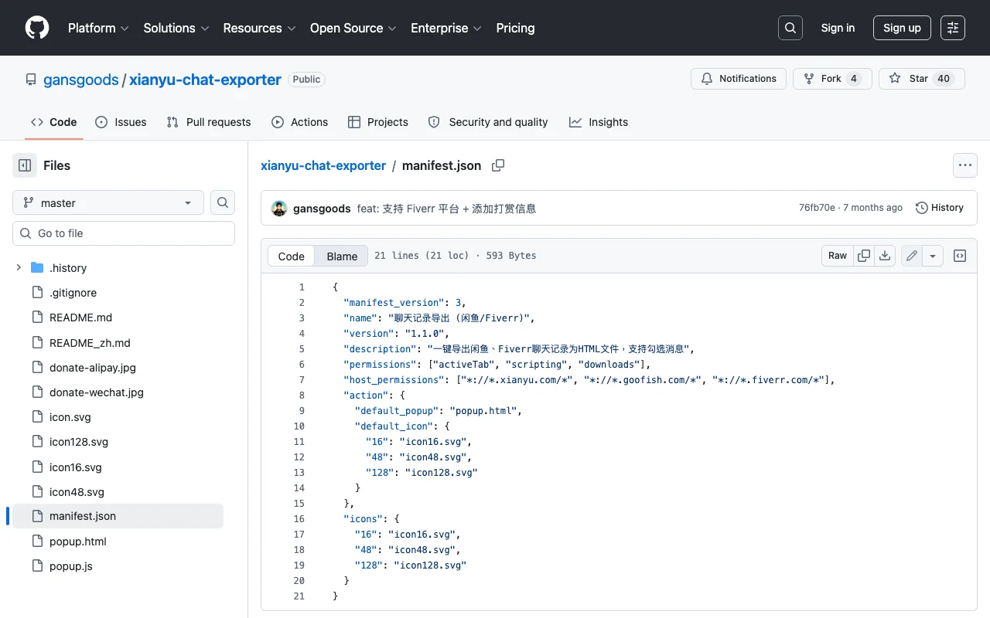This screenshot has width=990, height=618.
Task: Open the appearance settings icon in header
Action: (953, 28)
